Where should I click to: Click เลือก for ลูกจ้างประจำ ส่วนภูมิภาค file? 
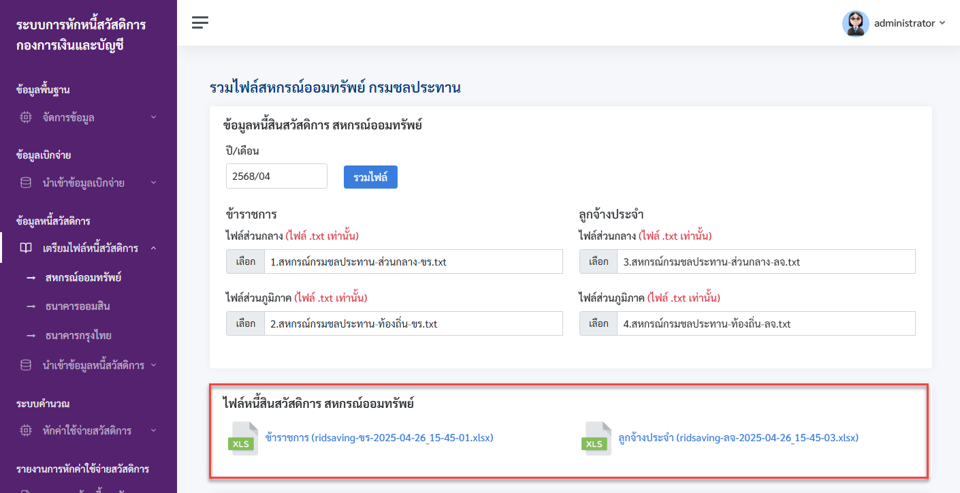coord(598,323)
